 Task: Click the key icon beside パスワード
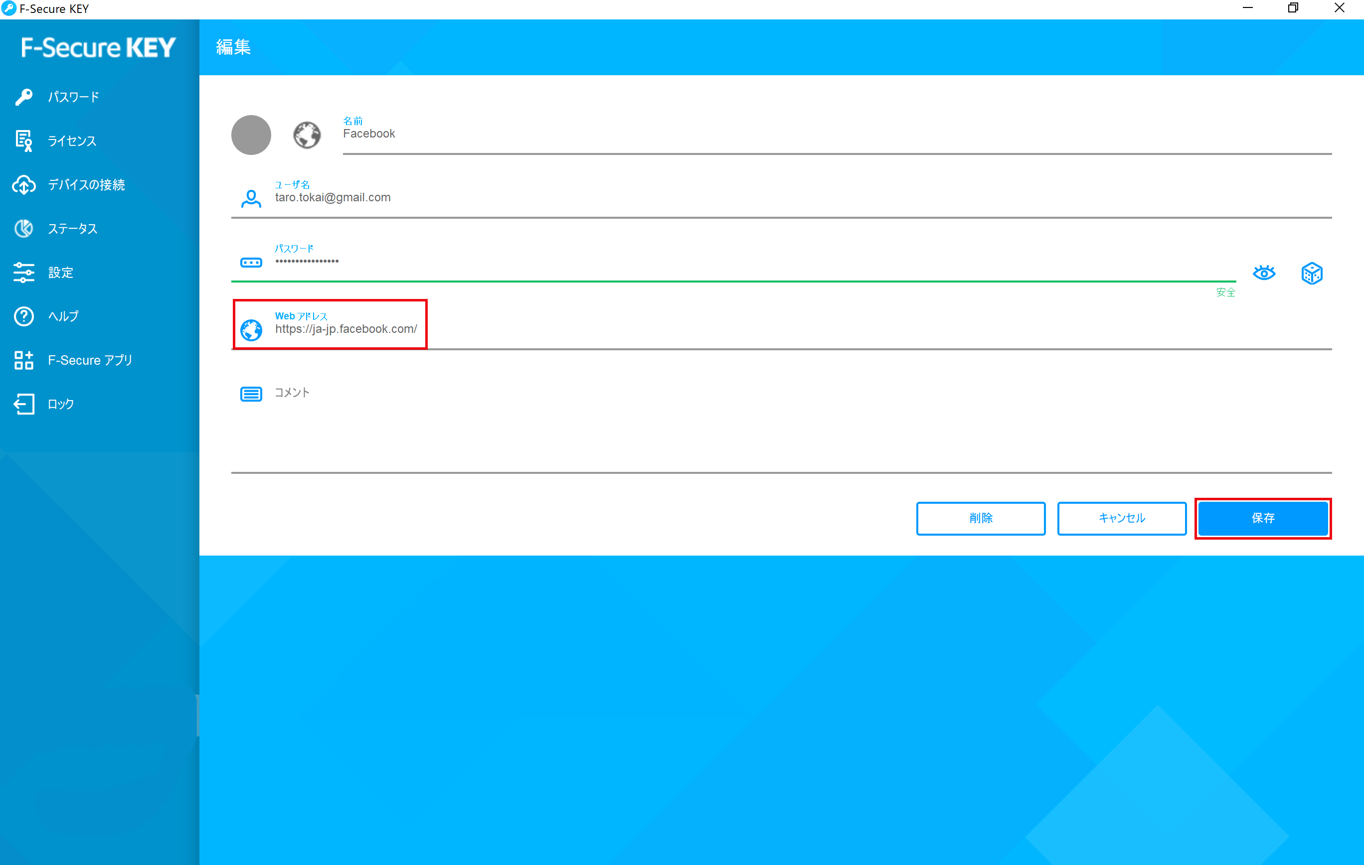pos(24,97)
